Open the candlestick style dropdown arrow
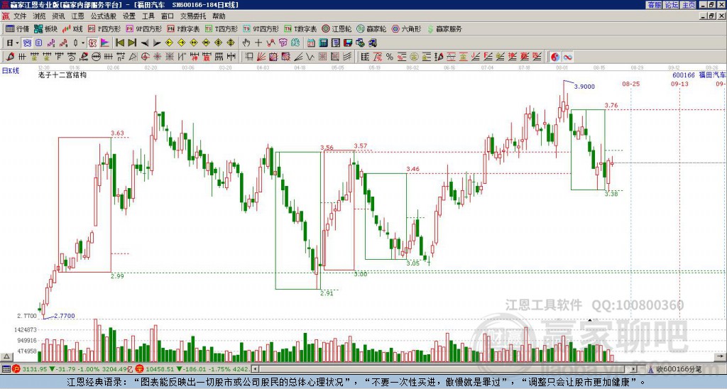Image resolution: width=727 pixels, height=389 pixels. coord(83,43)
